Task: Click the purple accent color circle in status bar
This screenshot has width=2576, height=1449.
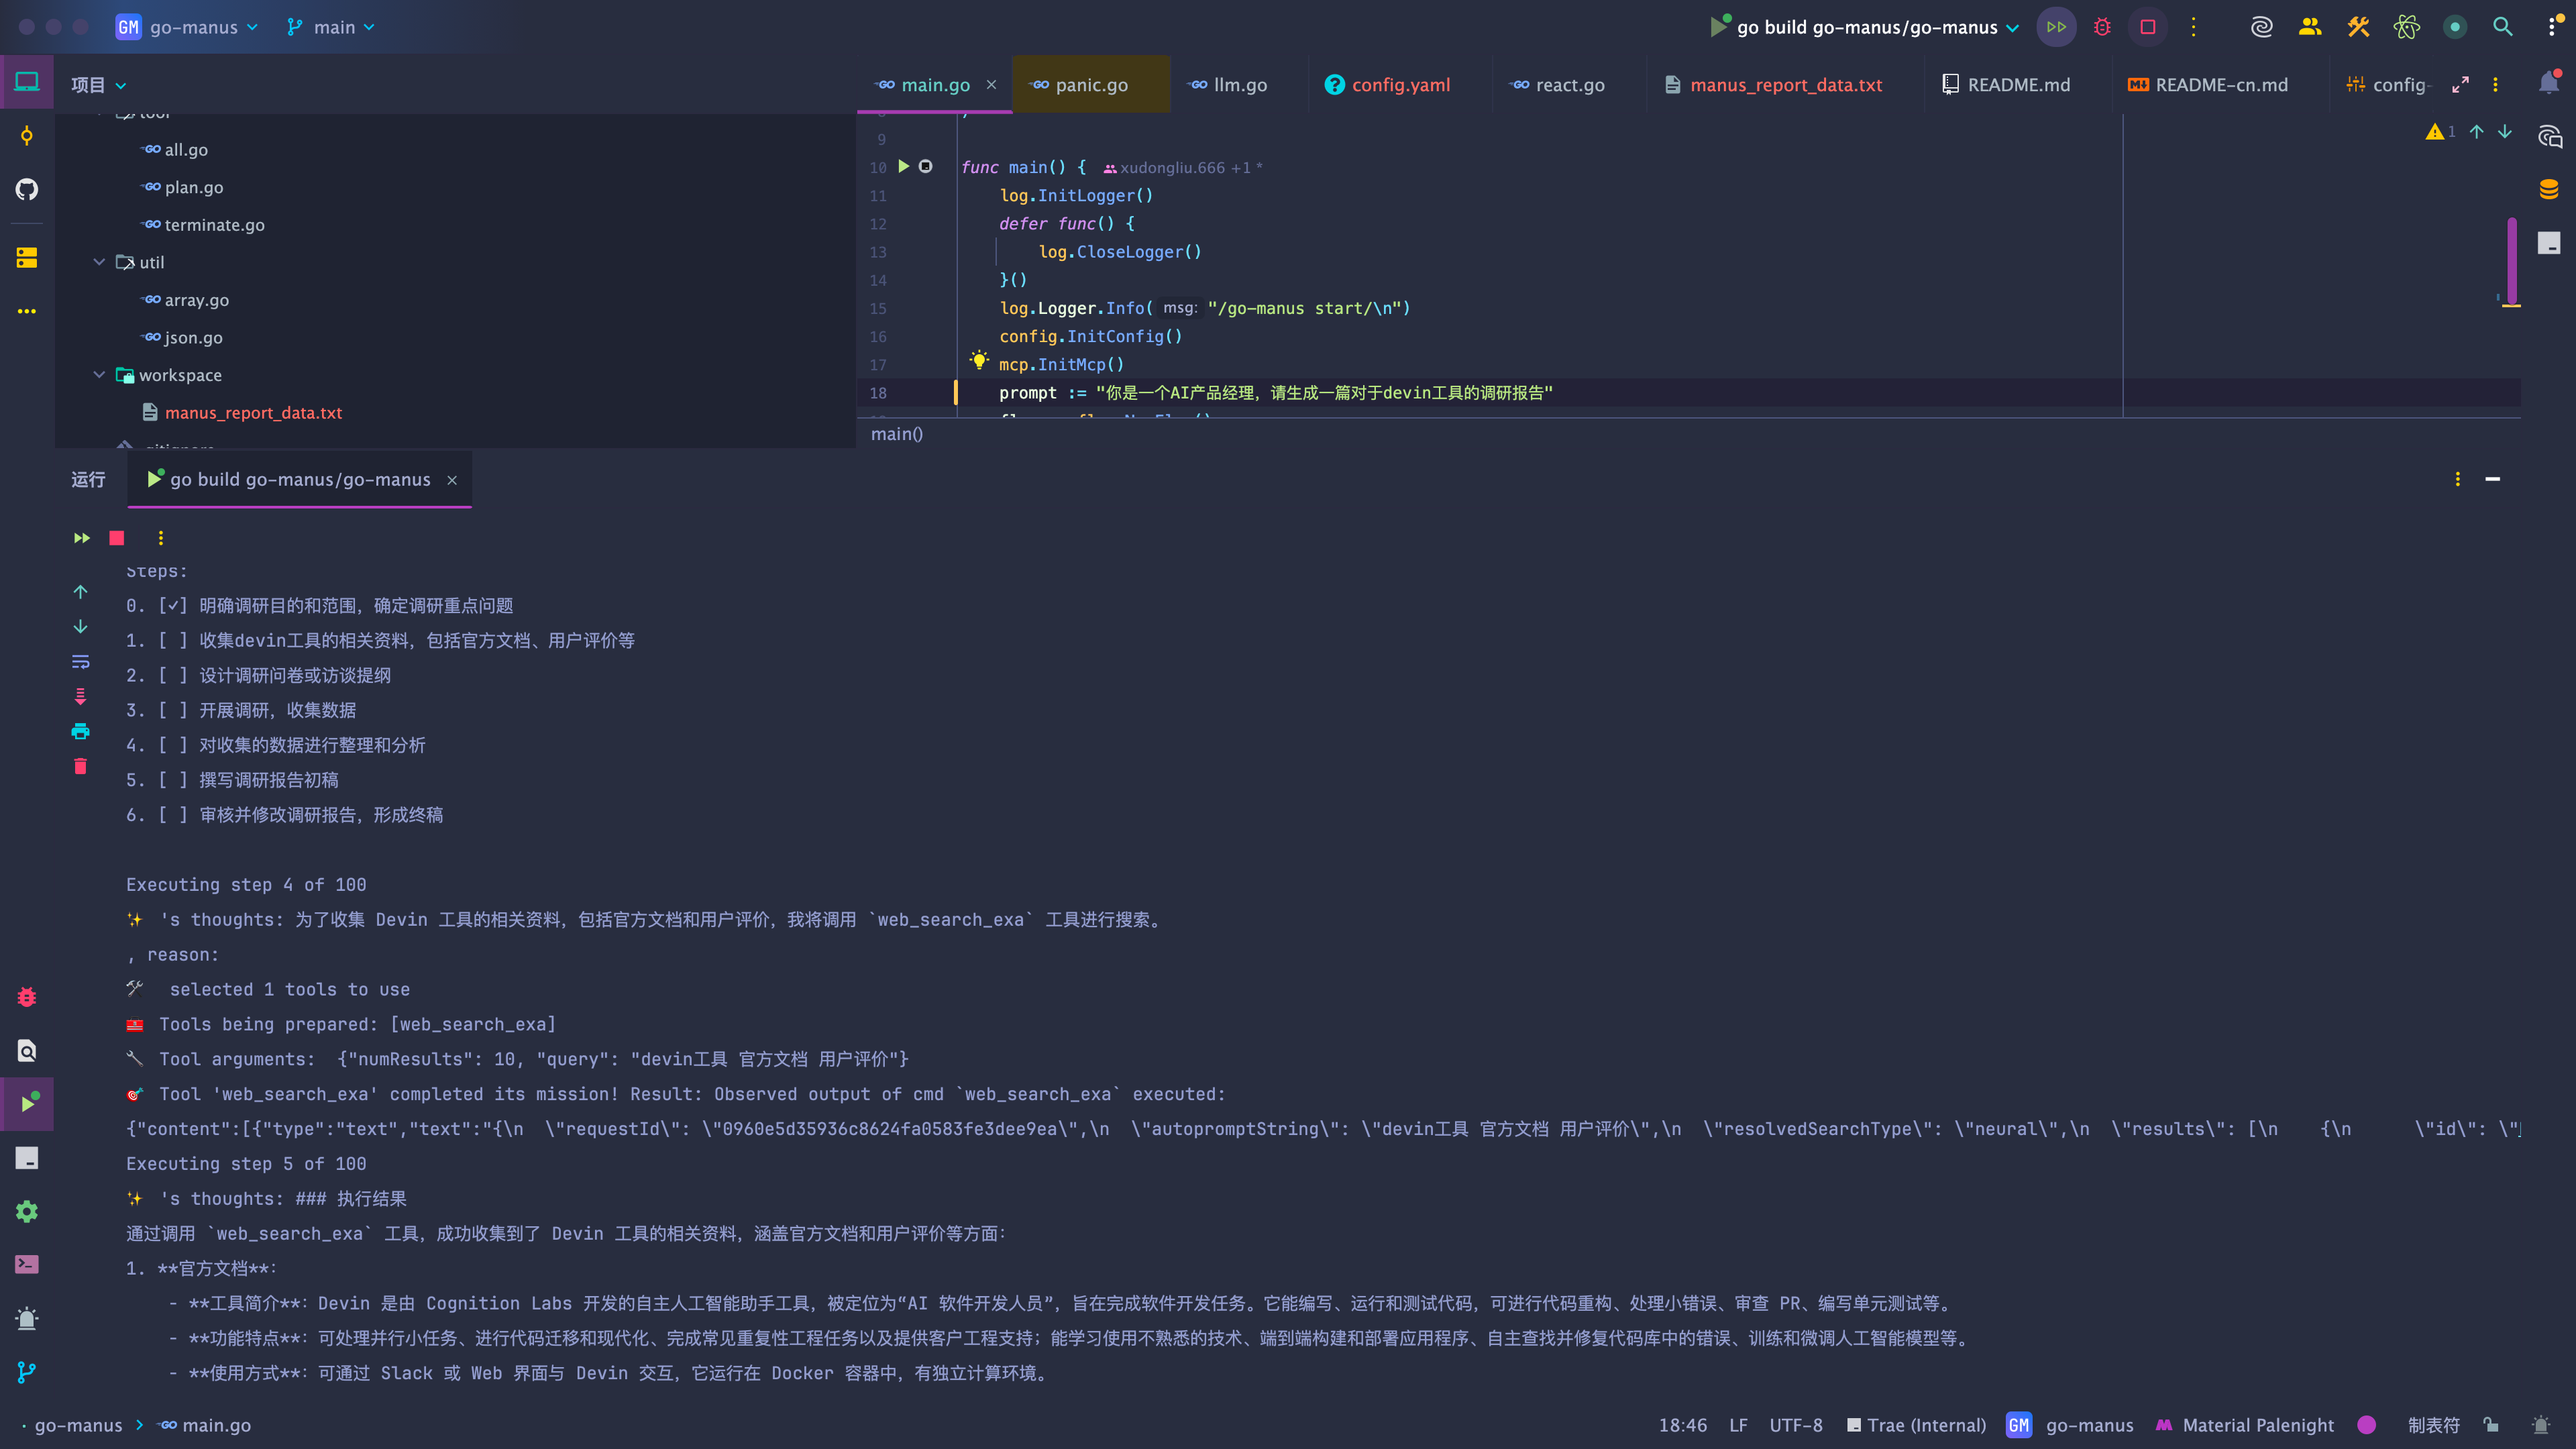Action: tap(2366, 1425)
